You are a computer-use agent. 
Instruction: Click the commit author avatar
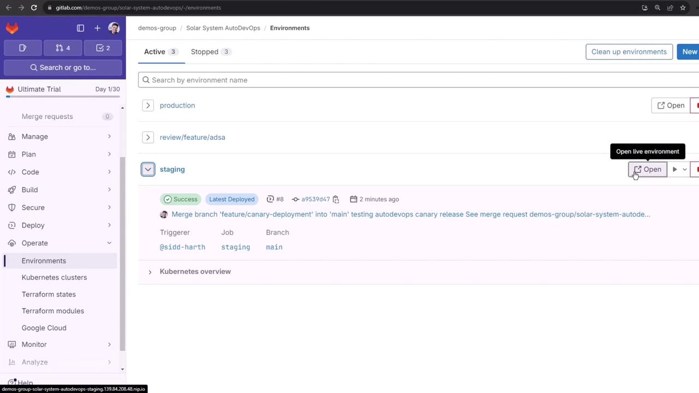pyautogui.click(x=164, y=215)
